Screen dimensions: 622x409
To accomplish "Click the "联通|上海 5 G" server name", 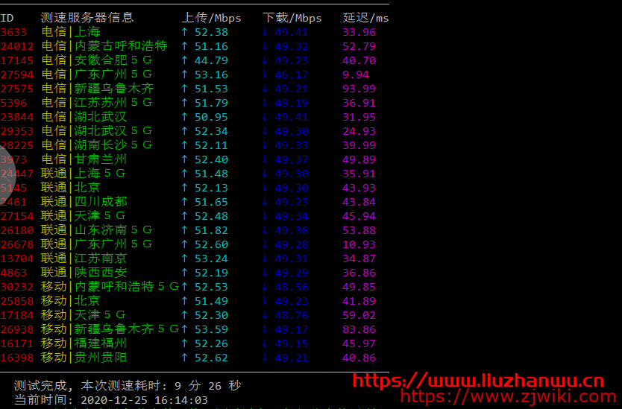I will pyautogui.click(x=84, y=173).
